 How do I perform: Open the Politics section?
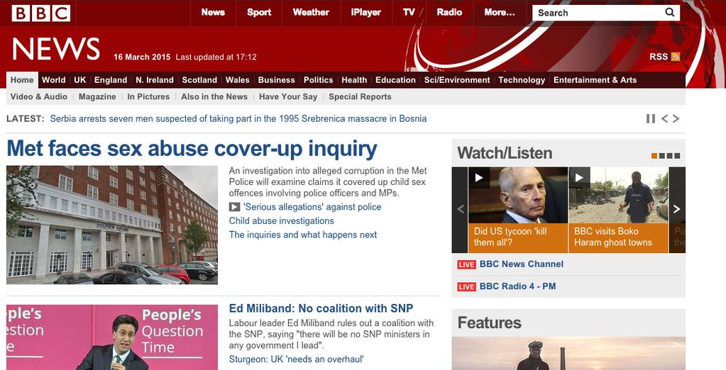pyautogui.click(x=318, y=80)
